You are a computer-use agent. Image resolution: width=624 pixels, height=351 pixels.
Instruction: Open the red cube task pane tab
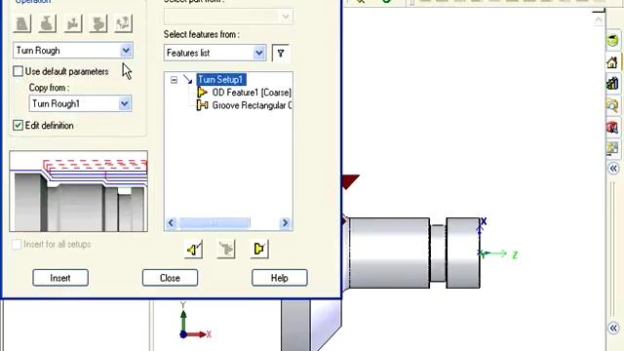[x=613, y=127]
